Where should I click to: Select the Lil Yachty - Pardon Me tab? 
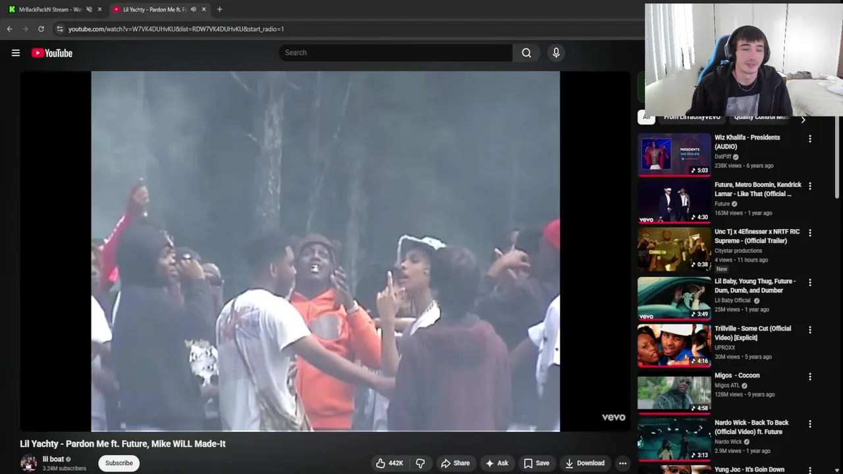pyautogui.click(x=155, y=9)
